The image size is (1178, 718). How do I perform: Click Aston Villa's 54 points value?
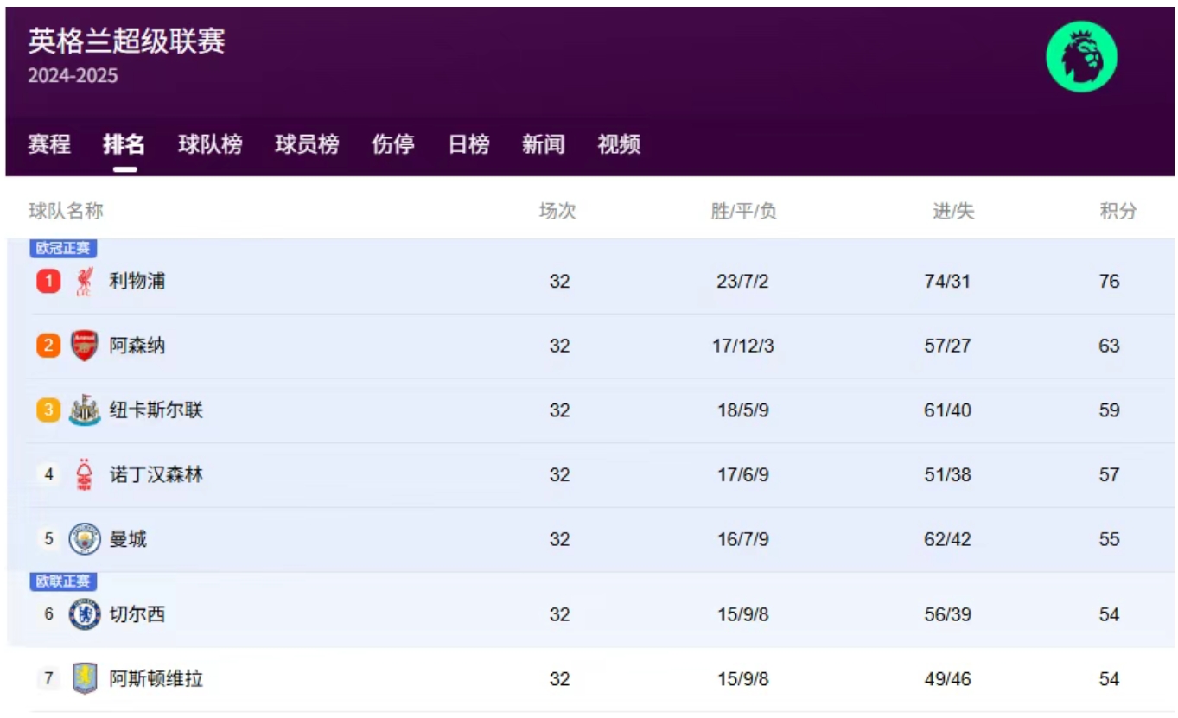(x=1109, y=680)
